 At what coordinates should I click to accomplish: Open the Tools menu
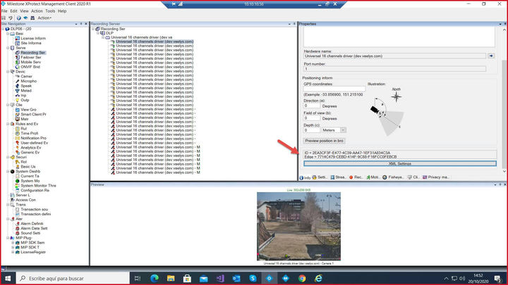pyautogui.click(x=51, y=11)
